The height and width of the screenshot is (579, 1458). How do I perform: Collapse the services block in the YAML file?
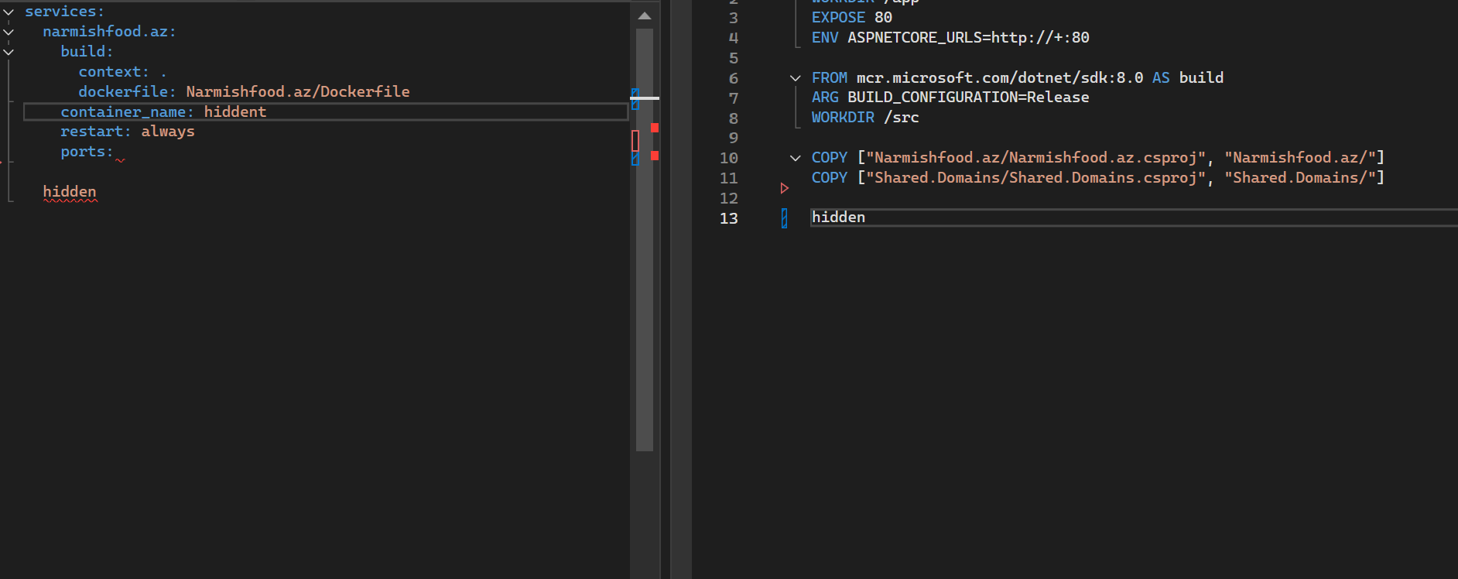(x=9, y=12)
